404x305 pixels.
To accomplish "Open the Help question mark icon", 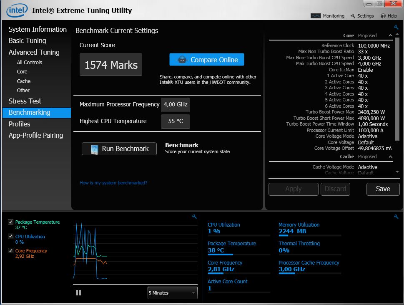I will pyautogui.click(x=383, y=16).
